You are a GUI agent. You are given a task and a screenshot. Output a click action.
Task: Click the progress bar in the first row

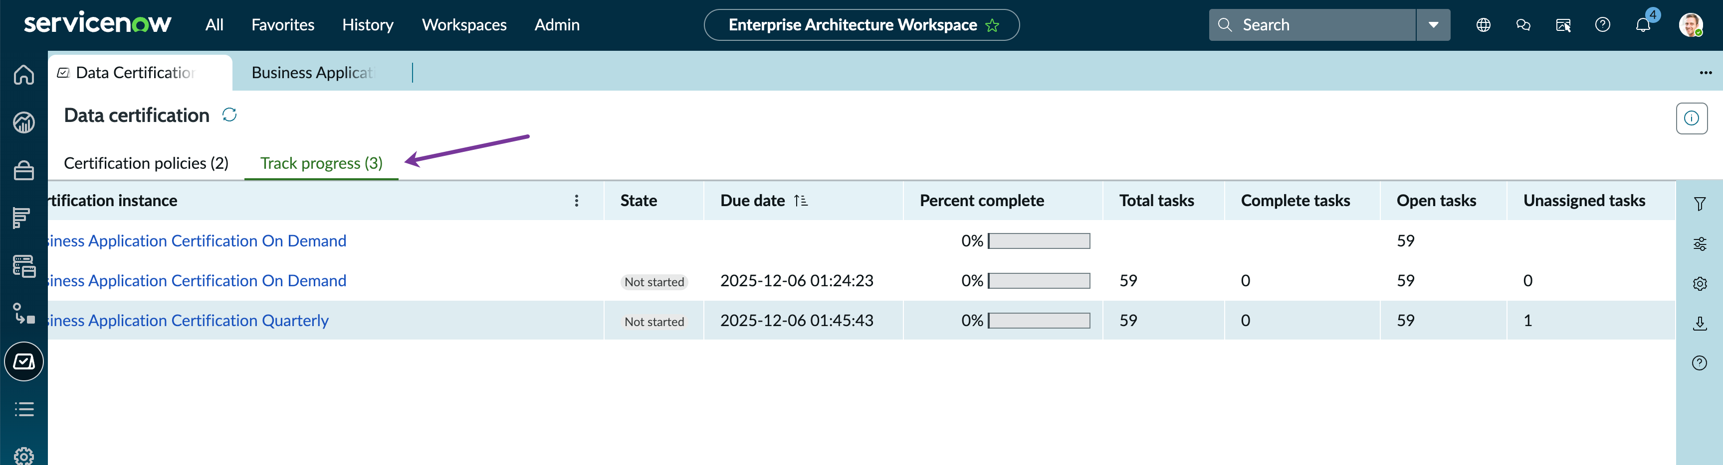coord(1039,241)
